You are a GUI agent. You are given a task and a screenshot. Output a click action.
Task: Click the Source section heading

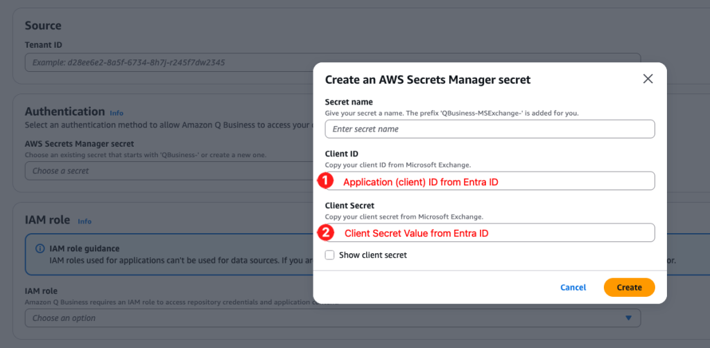[x=43, y=26]
